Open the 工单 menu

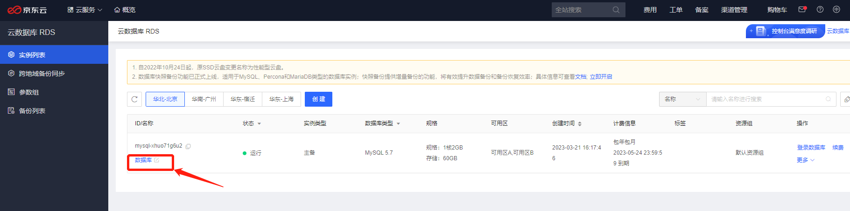point(676,10)
